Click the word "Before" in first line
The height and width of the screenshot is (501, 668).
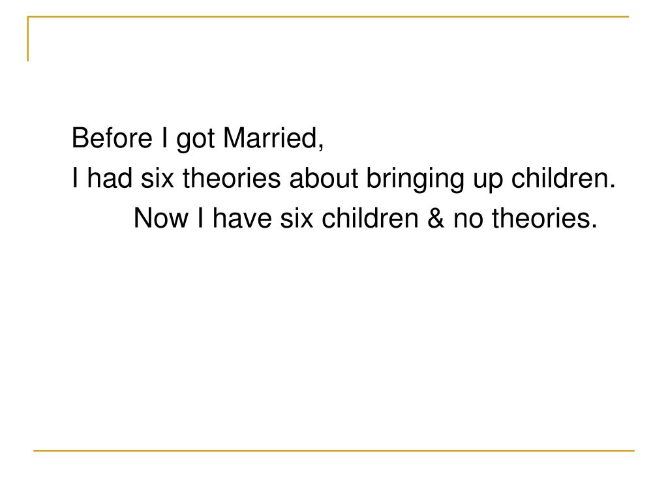112,138
